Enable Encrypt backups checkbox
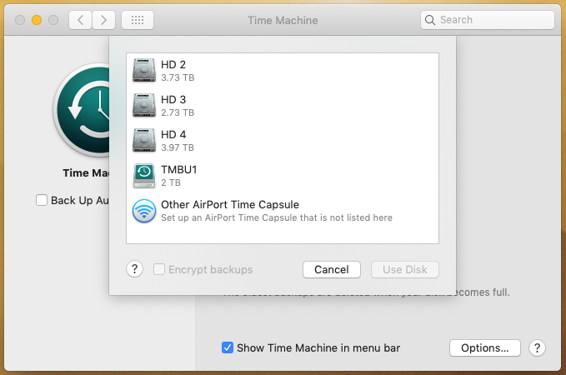Image resolution: width=566 pixels, height=375 pixels. (x=159, y=269)
